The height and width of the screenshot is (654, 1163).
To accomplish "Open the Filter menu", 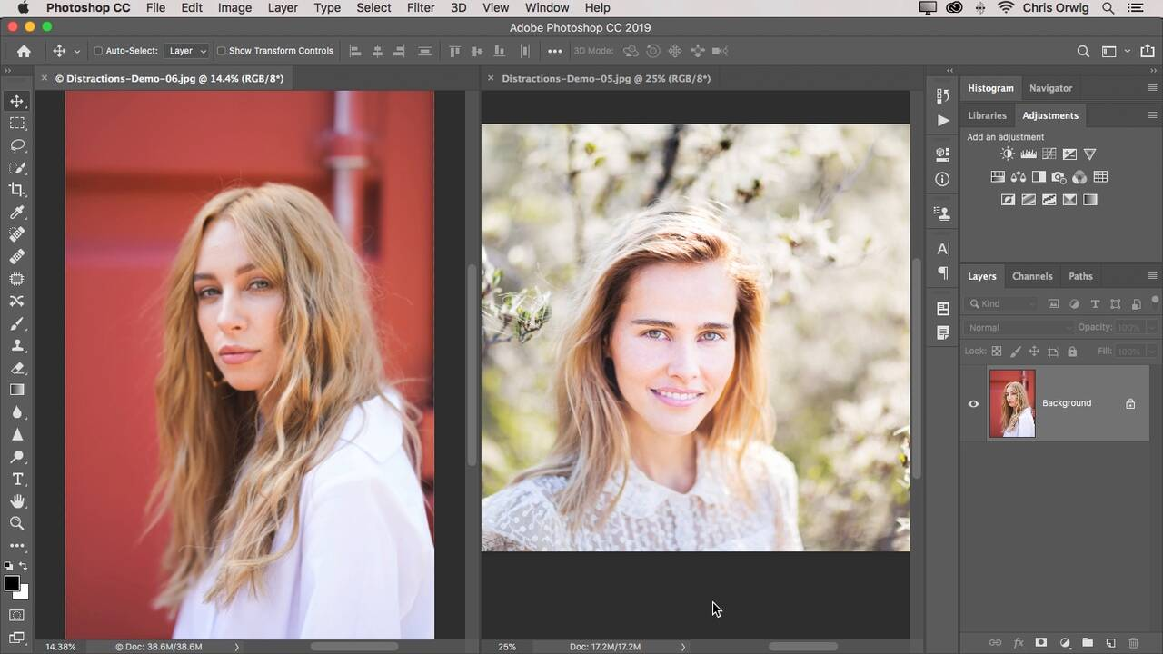I will pyautogui.click(x=421, y=8).
